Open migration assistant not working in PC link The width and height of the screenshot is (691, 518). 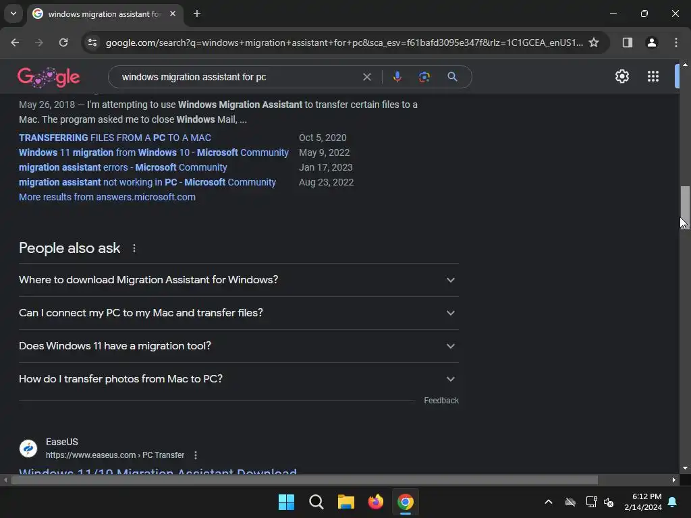coord(147,182)
